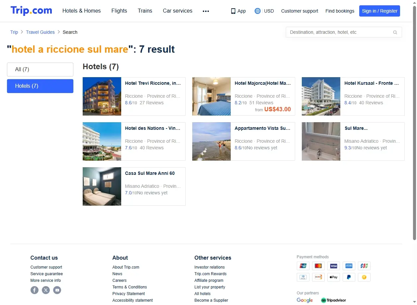The height and width of the screenshot is (305, 417).
Task: Open Service guarantee link
Action: [46, 274]
